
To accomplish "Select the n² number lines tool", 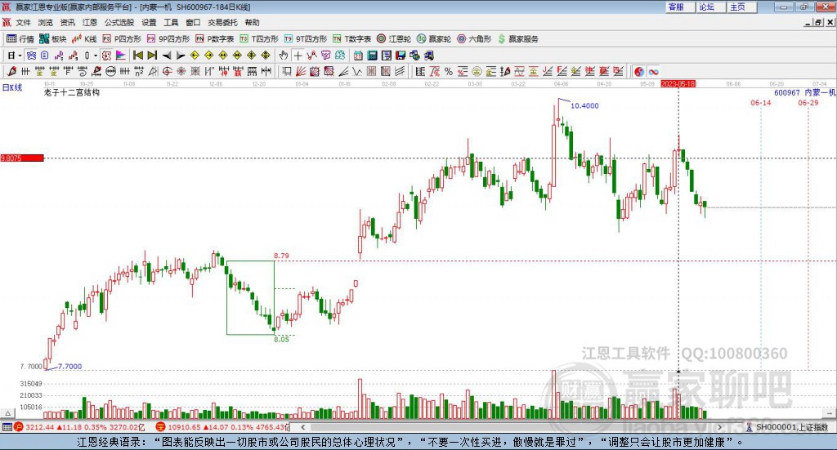I will point(139,71).
